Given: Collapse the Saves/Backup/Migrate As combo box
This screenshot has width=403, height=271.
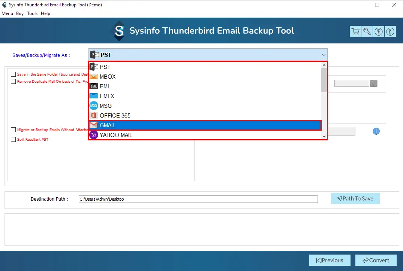Looking at the screenshot, I should click(324, 55).
